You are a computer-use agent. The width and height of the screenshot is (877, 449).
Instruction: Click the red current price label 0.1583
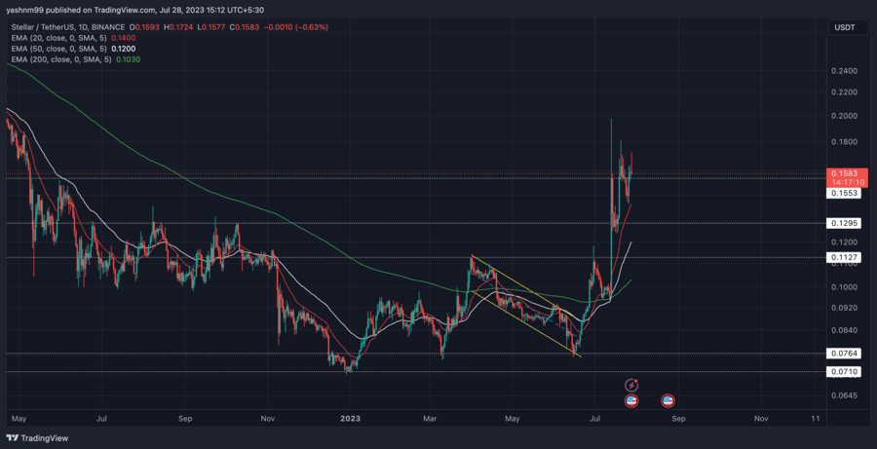pyautogui.click(x=845, y=174)
